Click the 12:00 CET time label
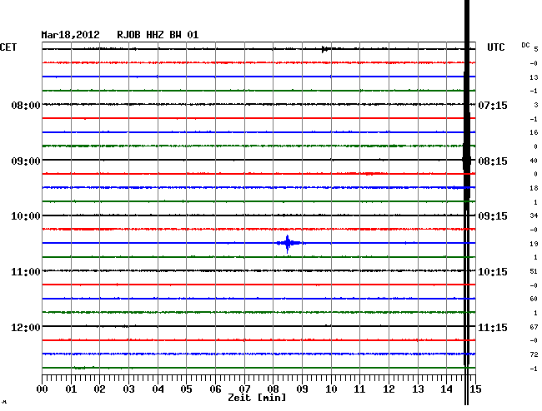This screenshot has width=542, height=411. pyautogui.click(x=26, y=327)
